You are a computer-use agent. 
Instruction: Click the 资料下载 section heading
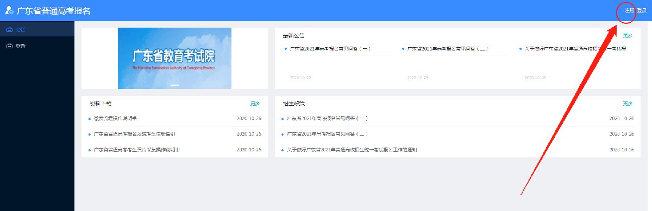(100, 103)
